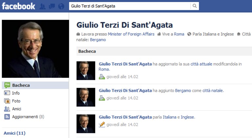
Task: Click the globe language icon before Parla
Action: tap(189, 34)
